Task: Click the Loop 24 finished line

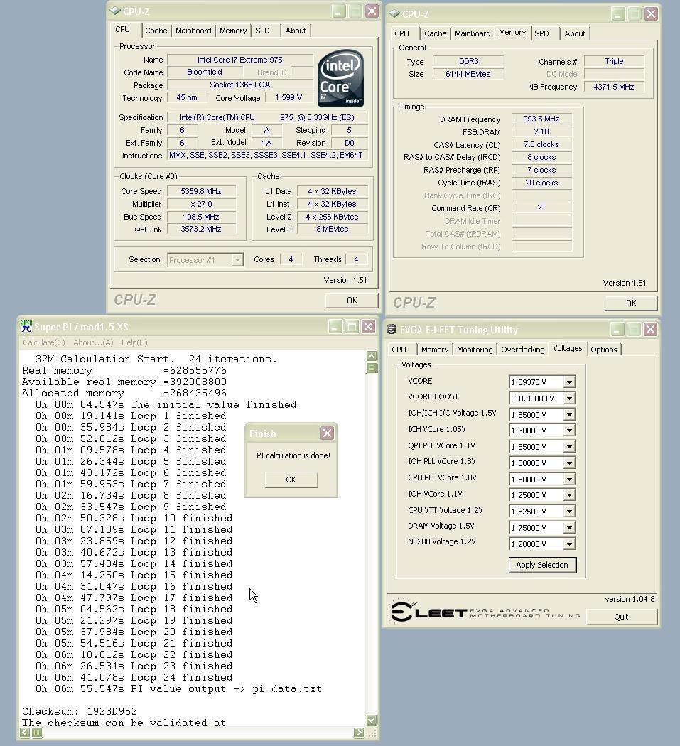Action: (x=134, y=677)
